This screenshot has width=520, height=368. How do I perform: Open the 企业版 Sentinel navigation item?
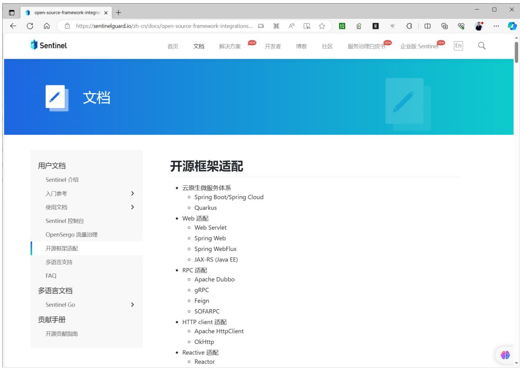click(x=419, y=47)
